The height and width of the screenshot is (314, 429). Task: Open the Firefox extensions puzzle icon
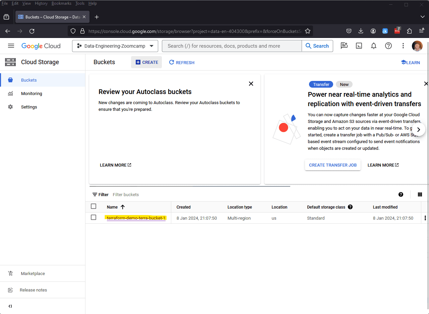tap(409, 31)
